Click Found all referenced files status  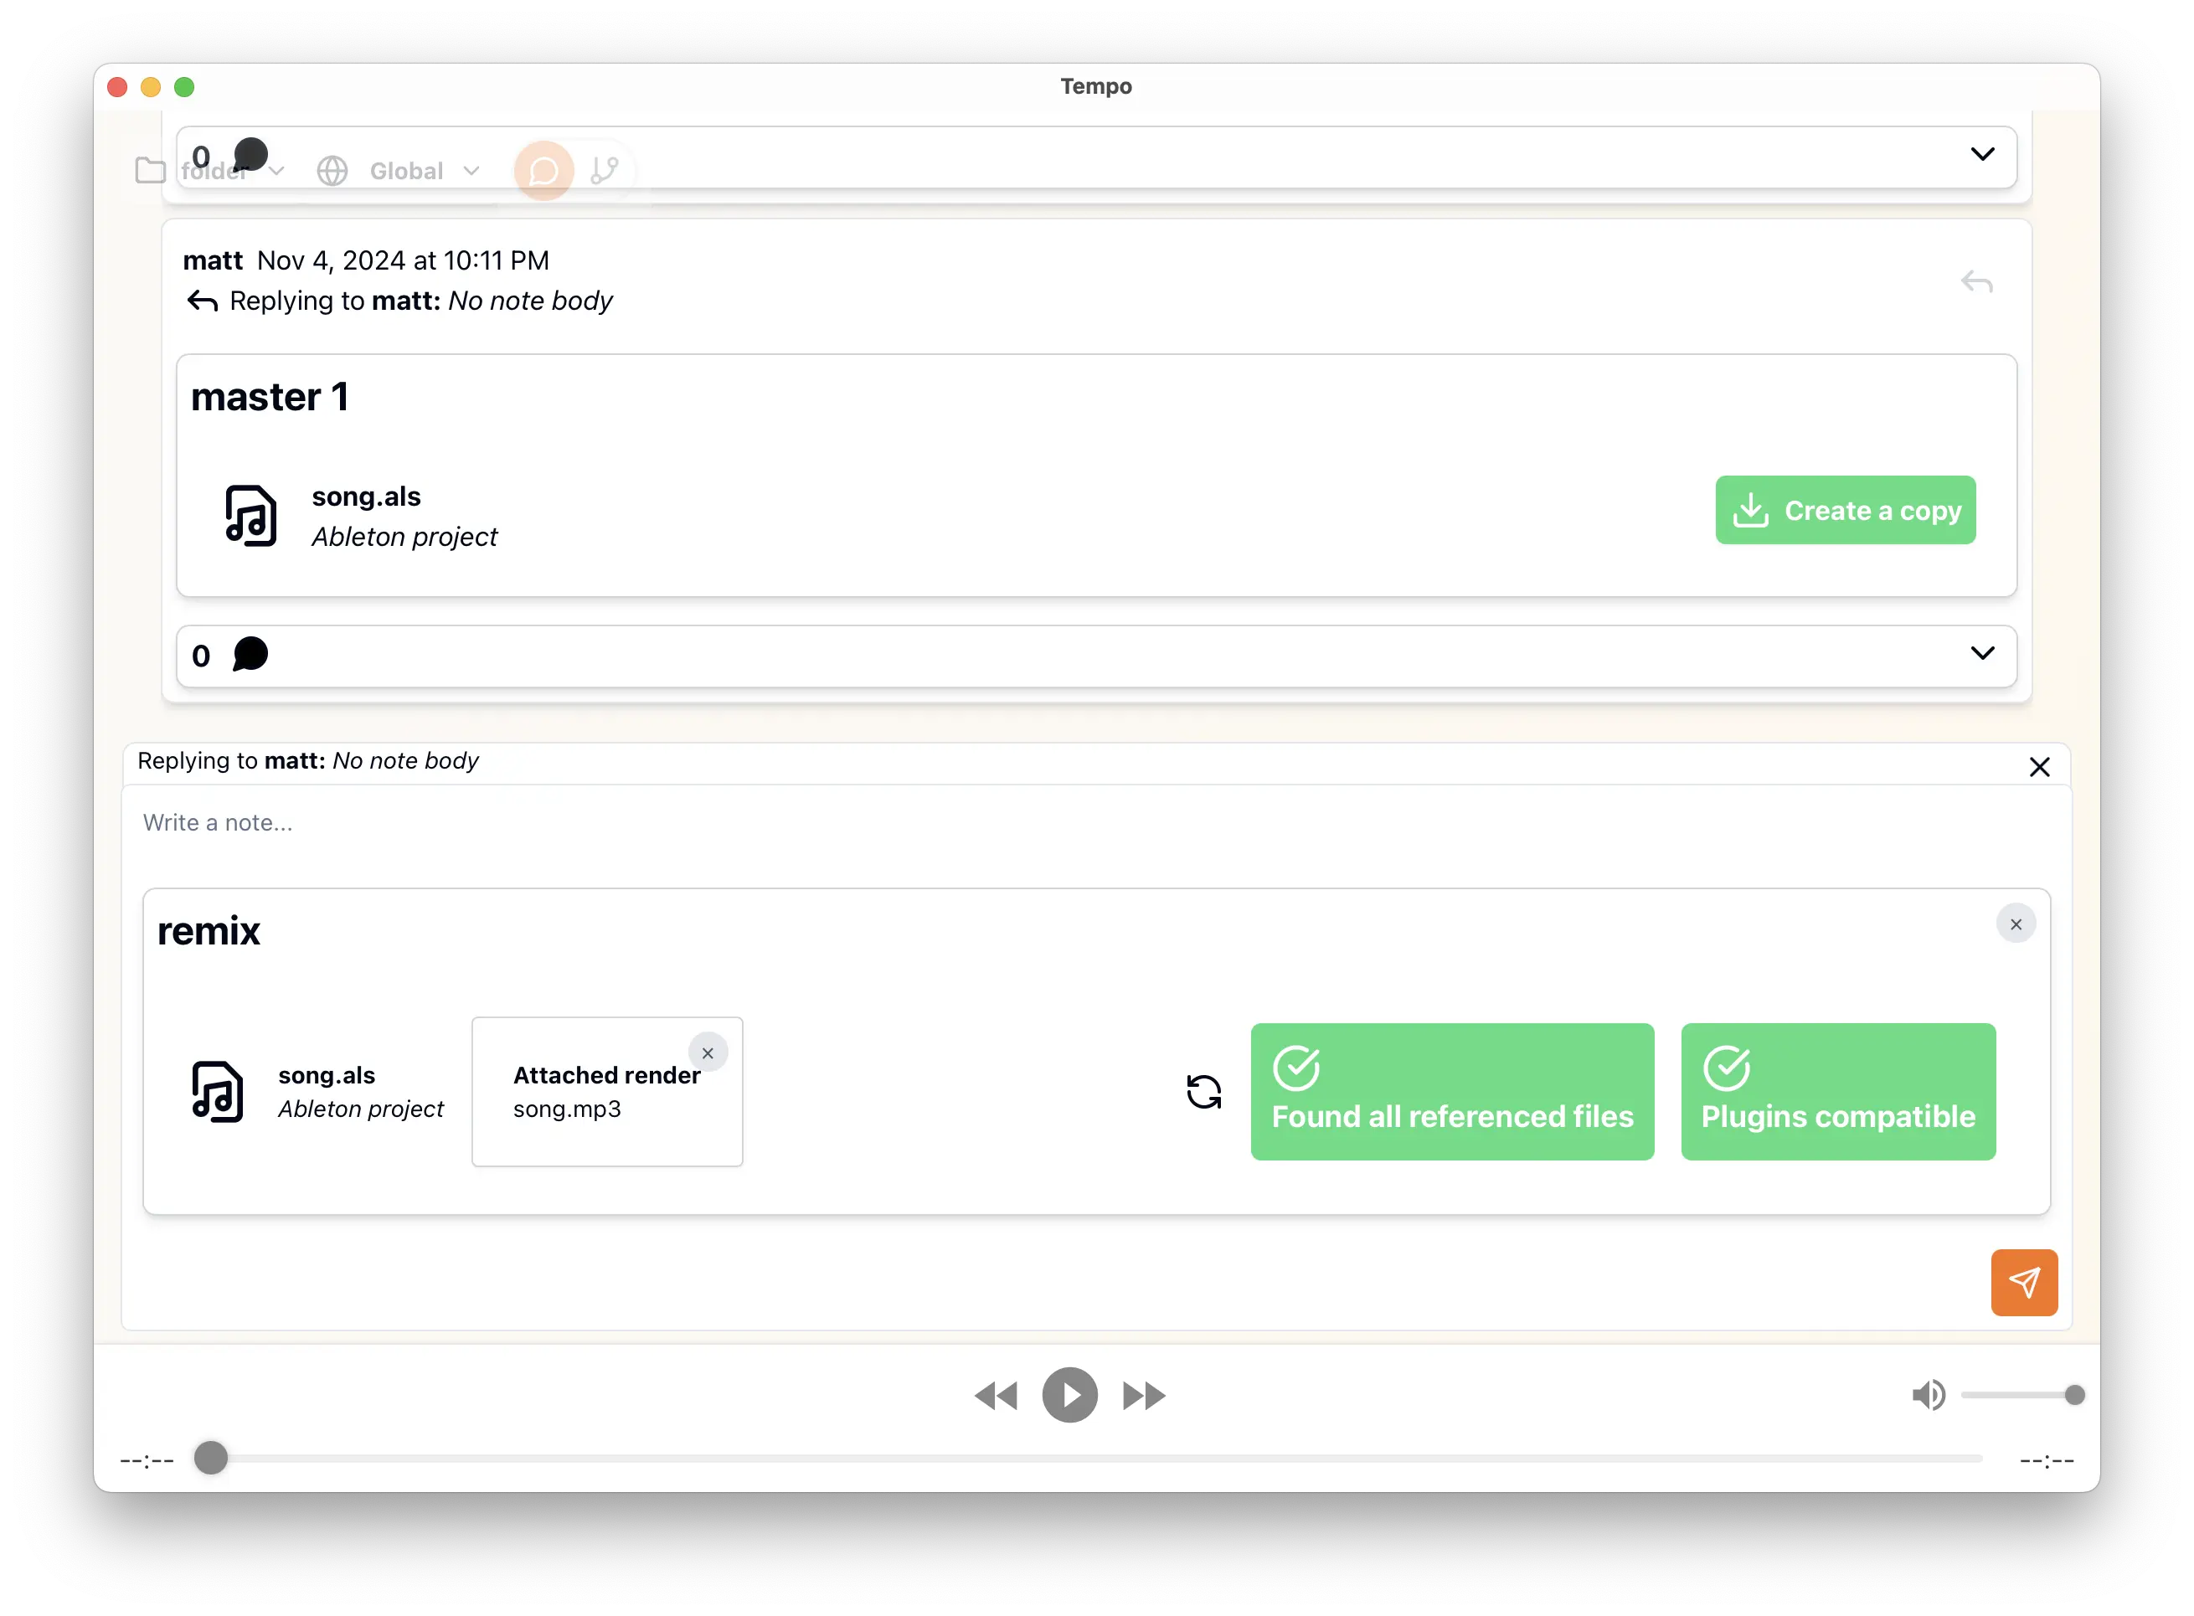tap(1451, 1092)
